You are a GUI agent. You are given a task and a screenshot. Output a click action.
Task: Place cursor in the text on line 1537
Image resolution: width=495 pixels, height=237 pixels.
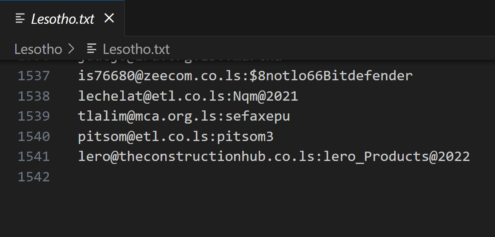[x=245, y=76]
